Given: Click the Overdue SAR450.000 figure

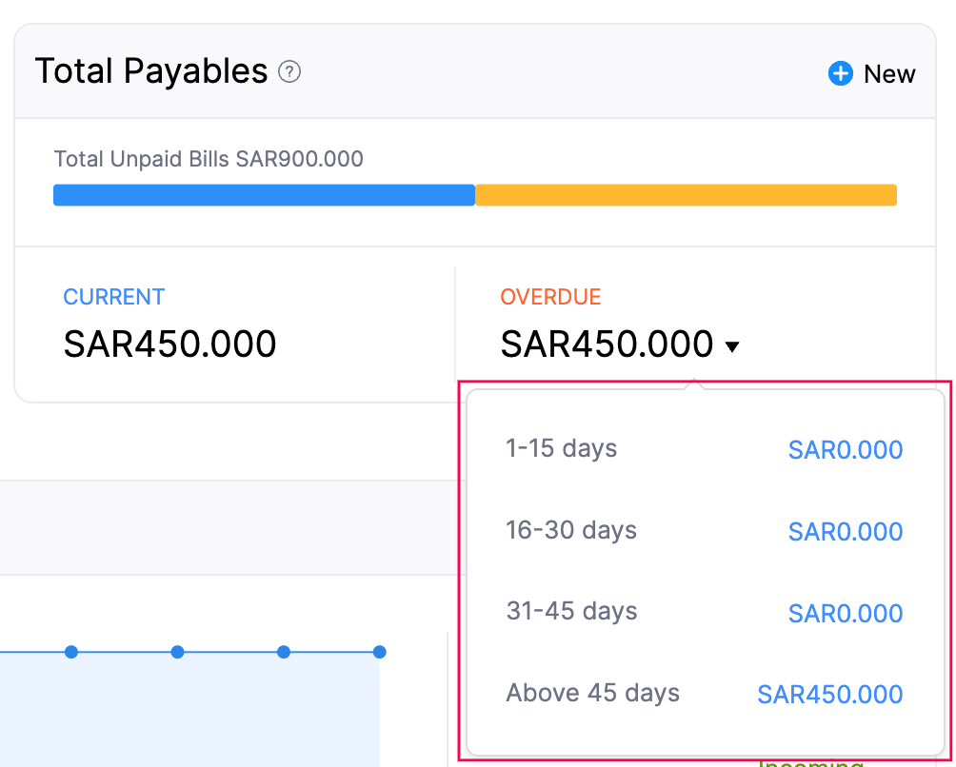Looking at the screenshot, I should [607, 344].
